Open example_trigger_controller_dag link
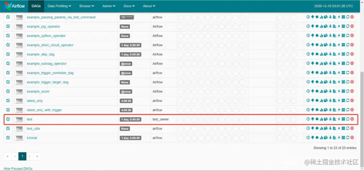The image size is (364, 171). pyautogui.click(x=50, y=73)
